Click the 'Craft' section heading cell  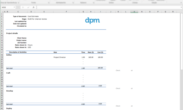pyautogui.click(x=8, y=73)
